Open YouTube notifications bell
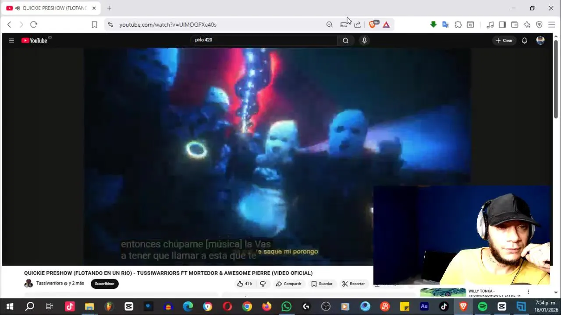Screen dimensions: 561x315 point(524,40)
